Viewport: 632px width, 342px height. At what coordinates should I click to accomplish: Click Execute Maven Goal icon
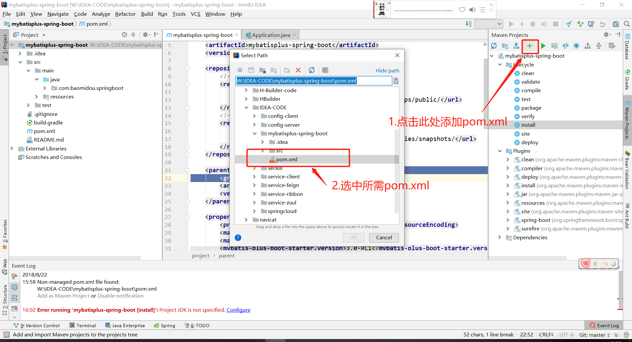tap(554, 46)
